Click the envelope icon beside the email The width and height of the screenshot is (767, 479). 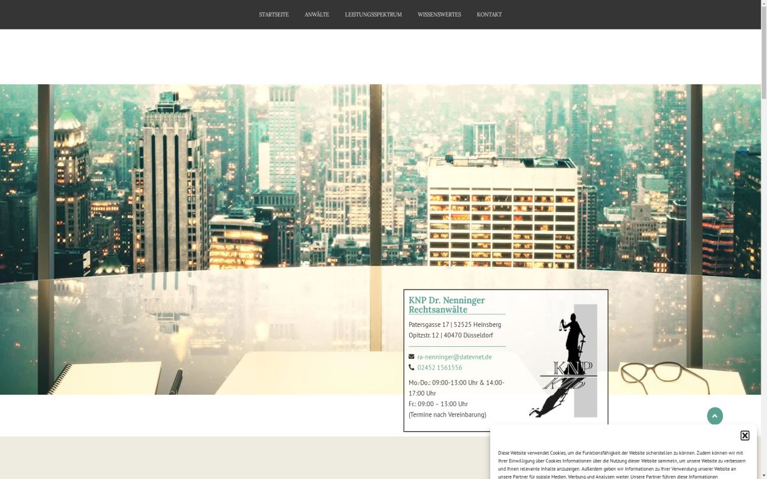click(x=412, y=357)
